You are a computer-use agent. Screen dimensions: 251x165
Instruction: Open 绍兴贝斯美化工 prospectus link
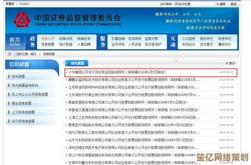[134, 132]
